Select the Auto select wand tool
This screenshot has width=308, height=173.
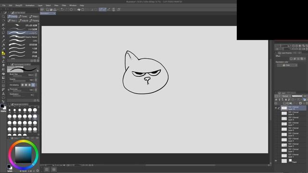coord(3,37)
